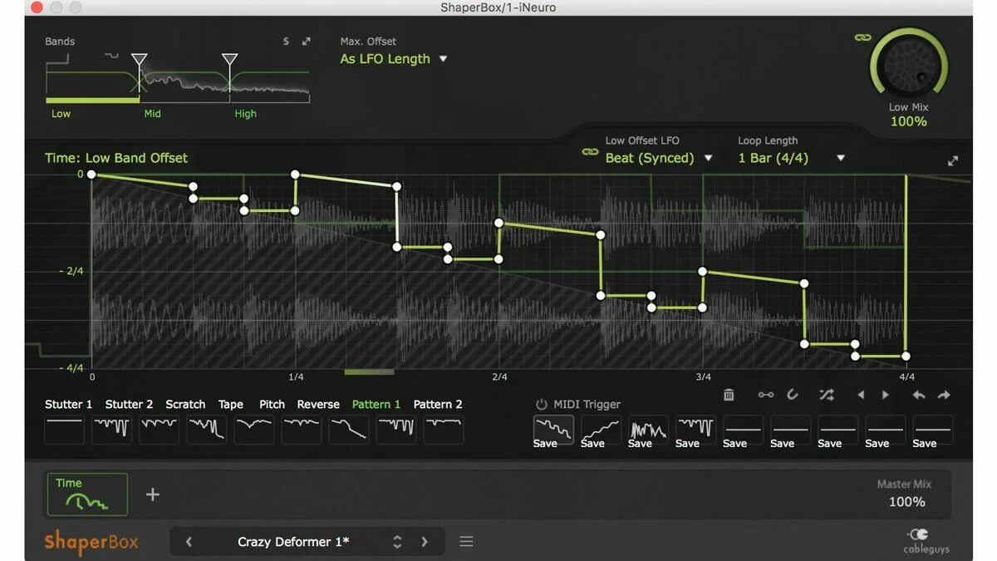Click the Save slot showing a dense noisy wave
Screen dimensions: 997x561
pos(648,431)
